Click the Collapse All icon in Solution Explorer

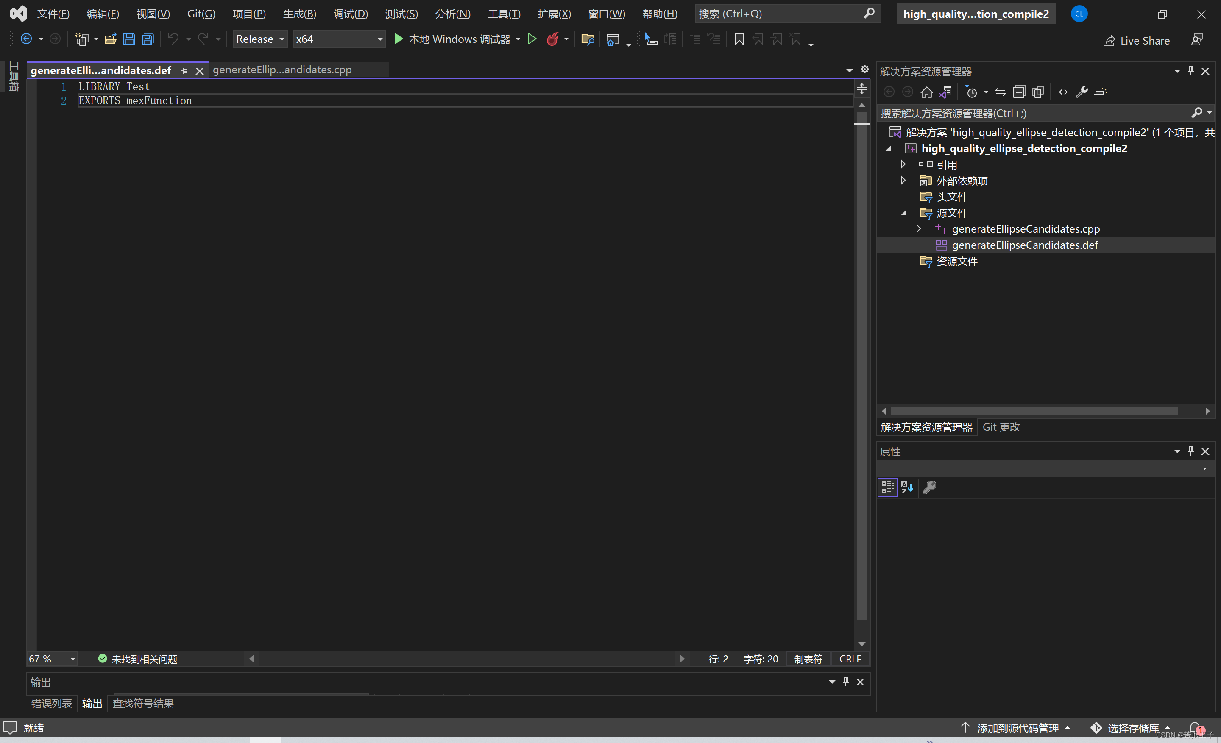tap(1019, 92)
